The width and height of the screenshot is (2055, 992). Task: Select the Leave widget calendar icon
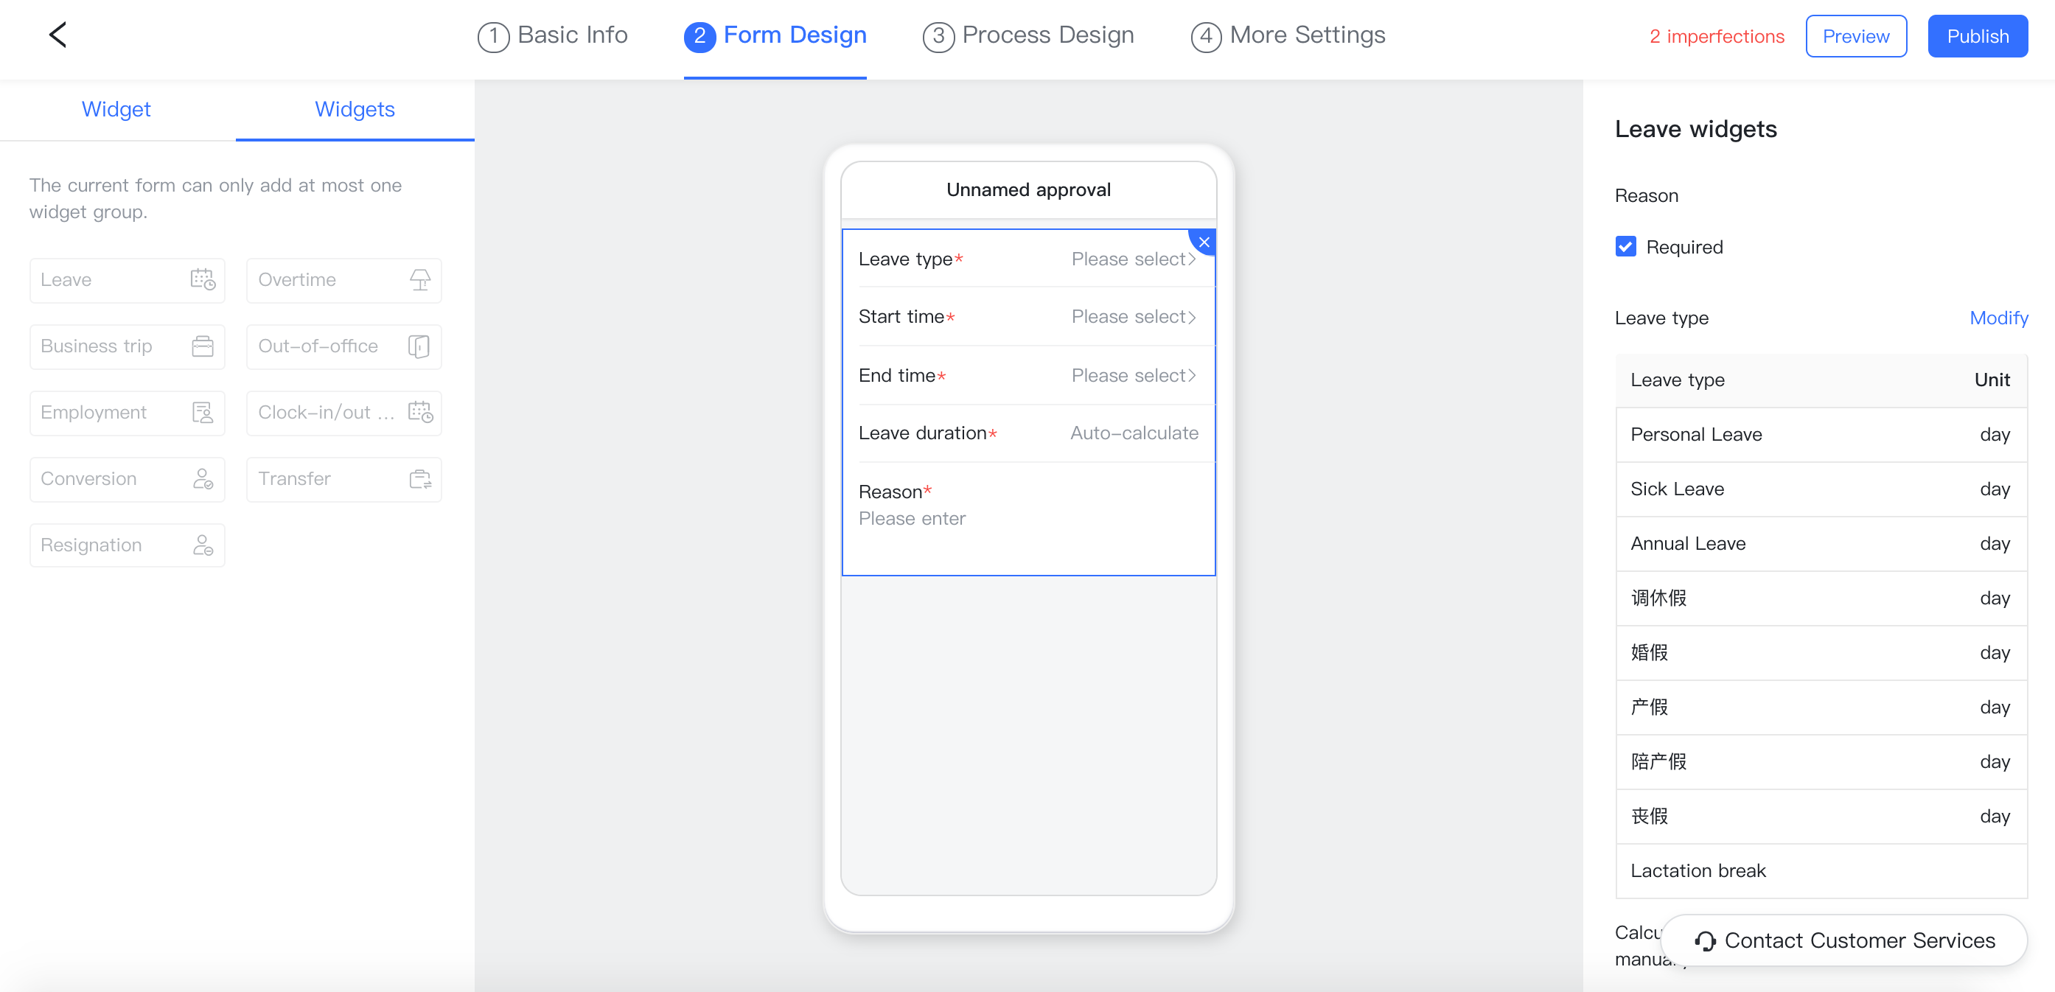(x=203, y=280)
